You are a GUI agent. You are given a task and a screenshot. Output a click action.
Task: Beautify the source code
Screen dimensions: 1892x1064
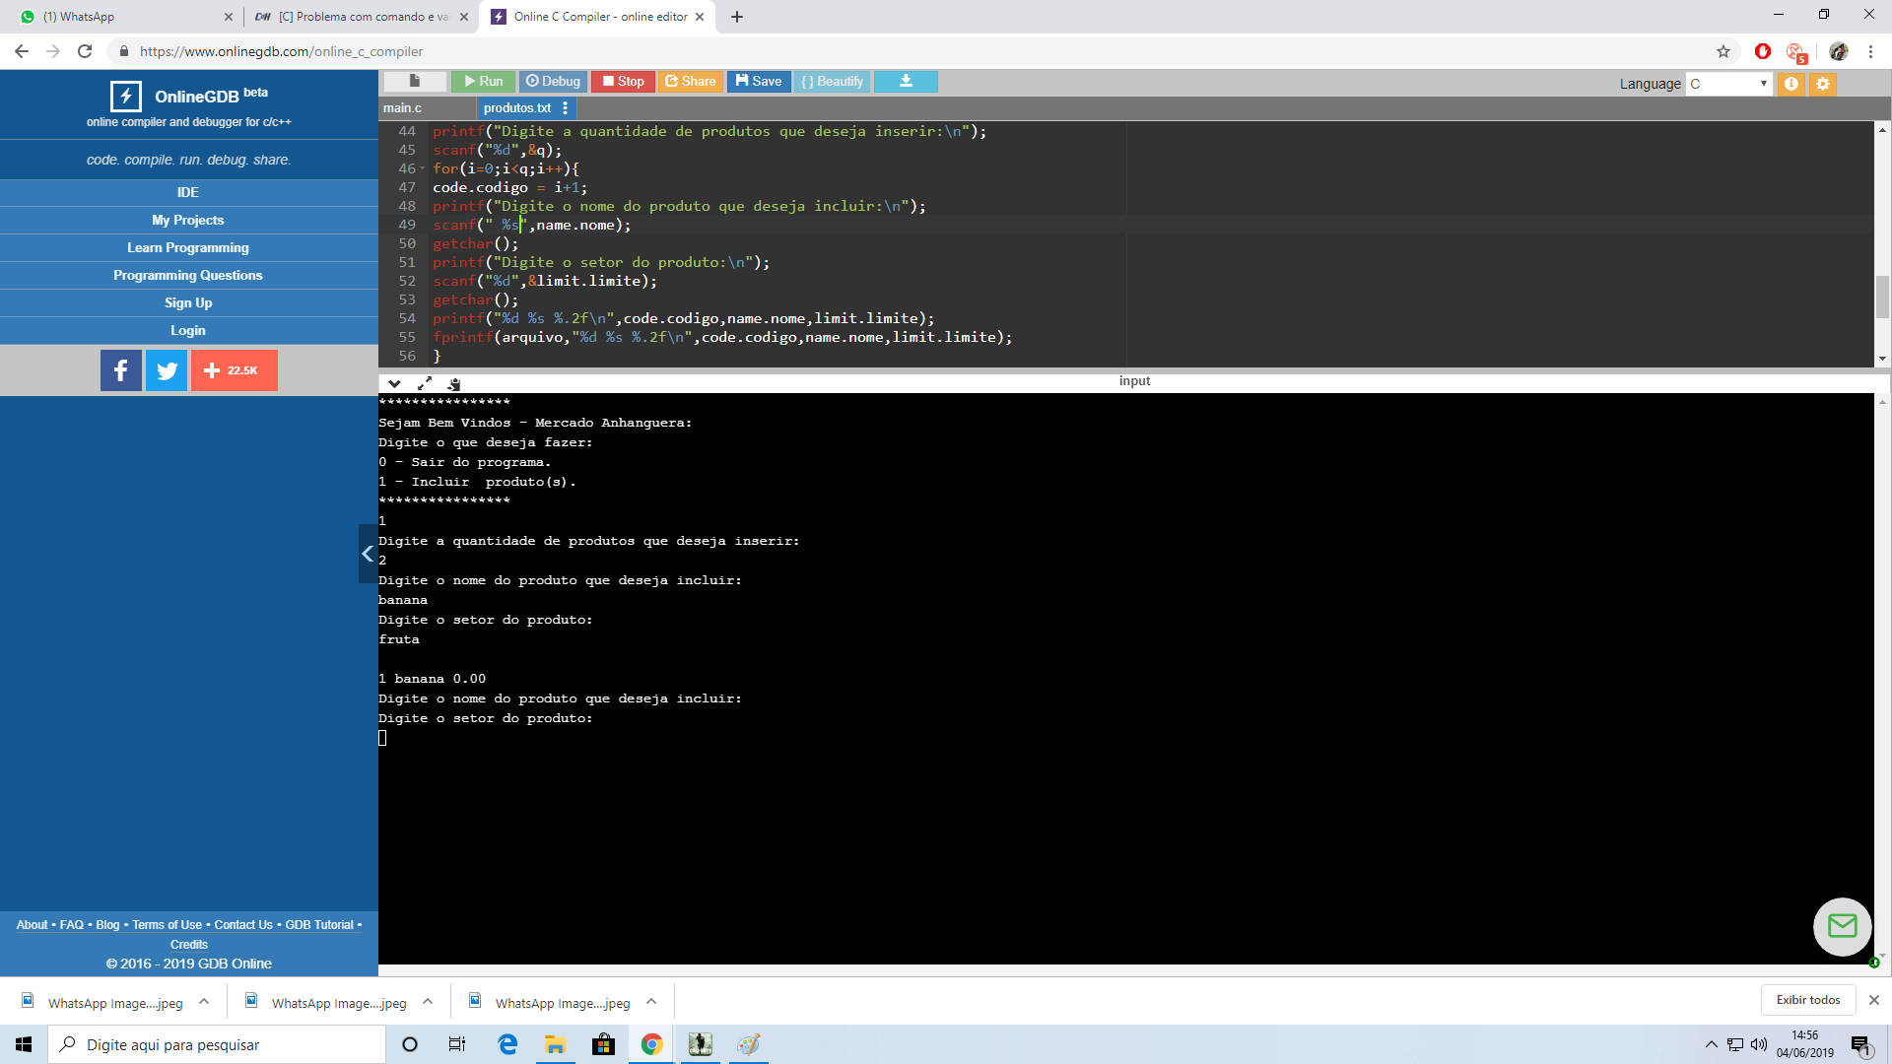[x=832, y=81]
